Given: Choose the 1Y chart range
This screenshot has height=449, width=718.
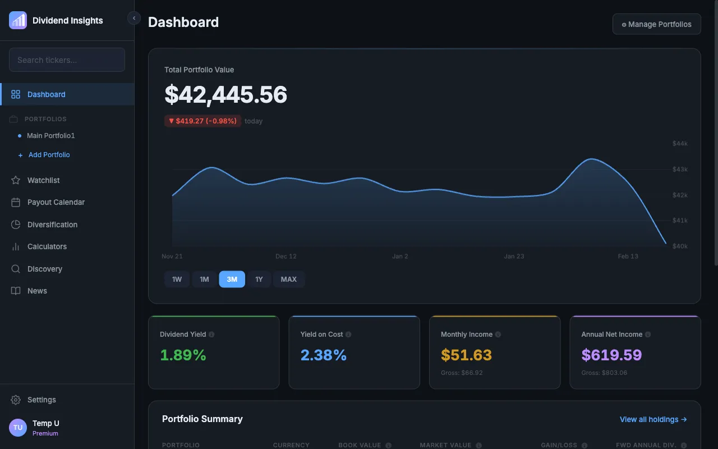Looking at the screenshot, I should (x=259, y=279).
